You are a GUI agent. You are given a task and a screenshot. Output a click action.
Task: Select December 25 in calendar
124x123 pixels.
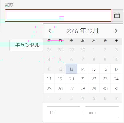49,88
